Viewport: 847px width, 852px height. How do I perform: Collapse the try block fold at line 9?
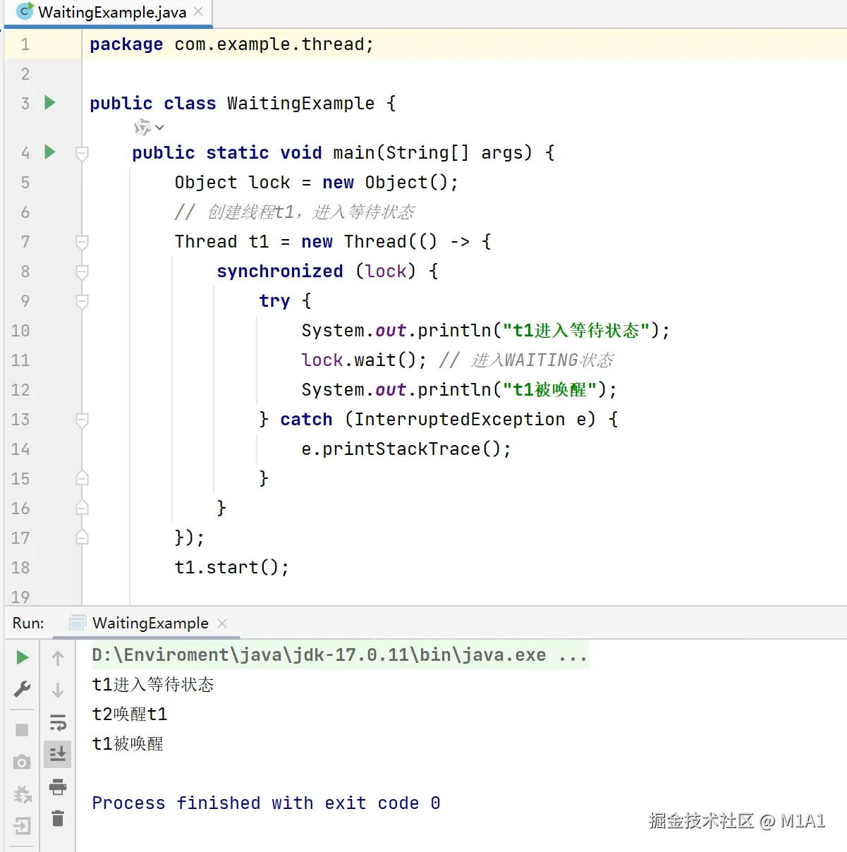82,301
